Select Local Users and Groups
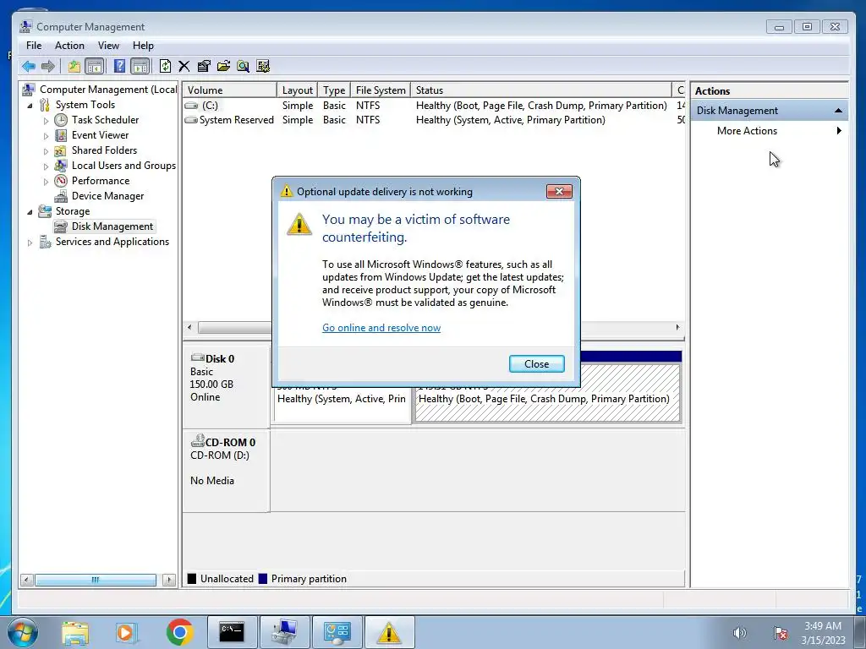 [x=123, y=166]
